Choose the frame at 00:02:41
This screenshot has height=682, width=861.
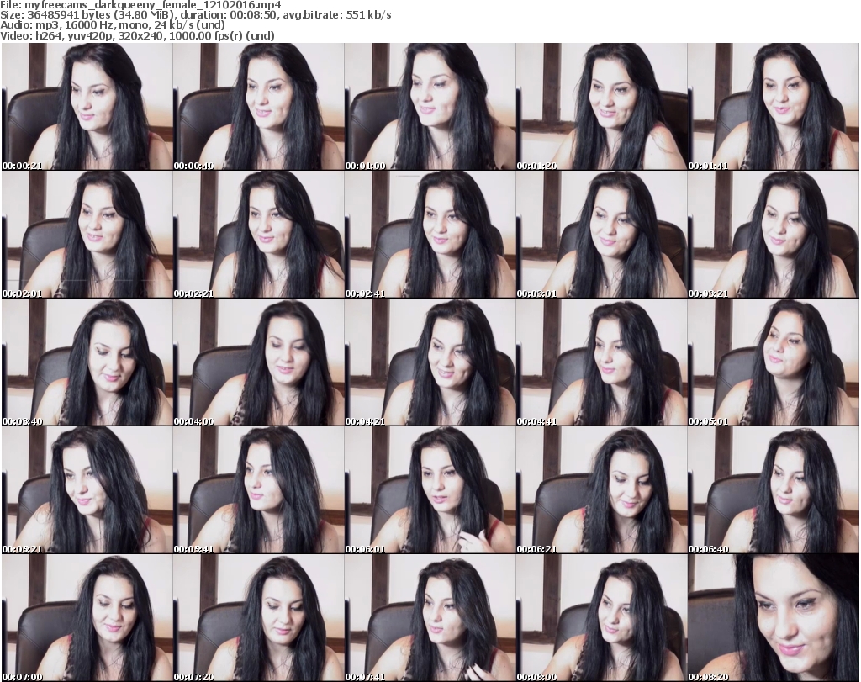tap(430, 235)
